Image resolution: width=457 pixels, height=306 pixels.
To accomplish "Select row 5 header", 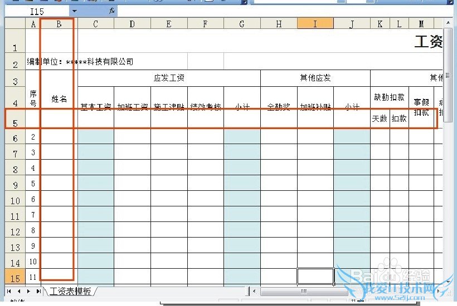I will [x=15, y=119].
